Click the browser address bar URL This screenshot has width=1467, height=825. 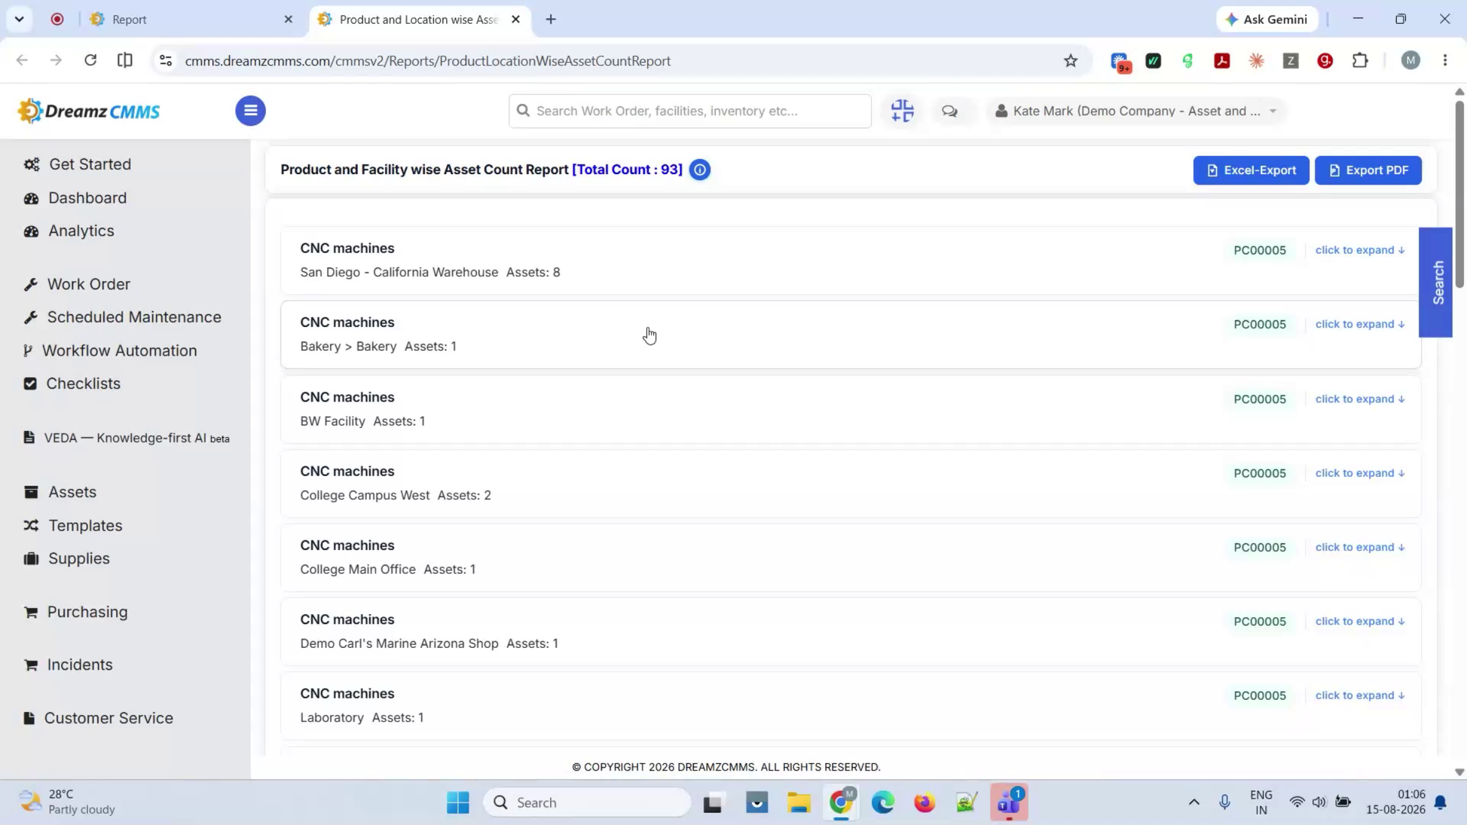428,61
